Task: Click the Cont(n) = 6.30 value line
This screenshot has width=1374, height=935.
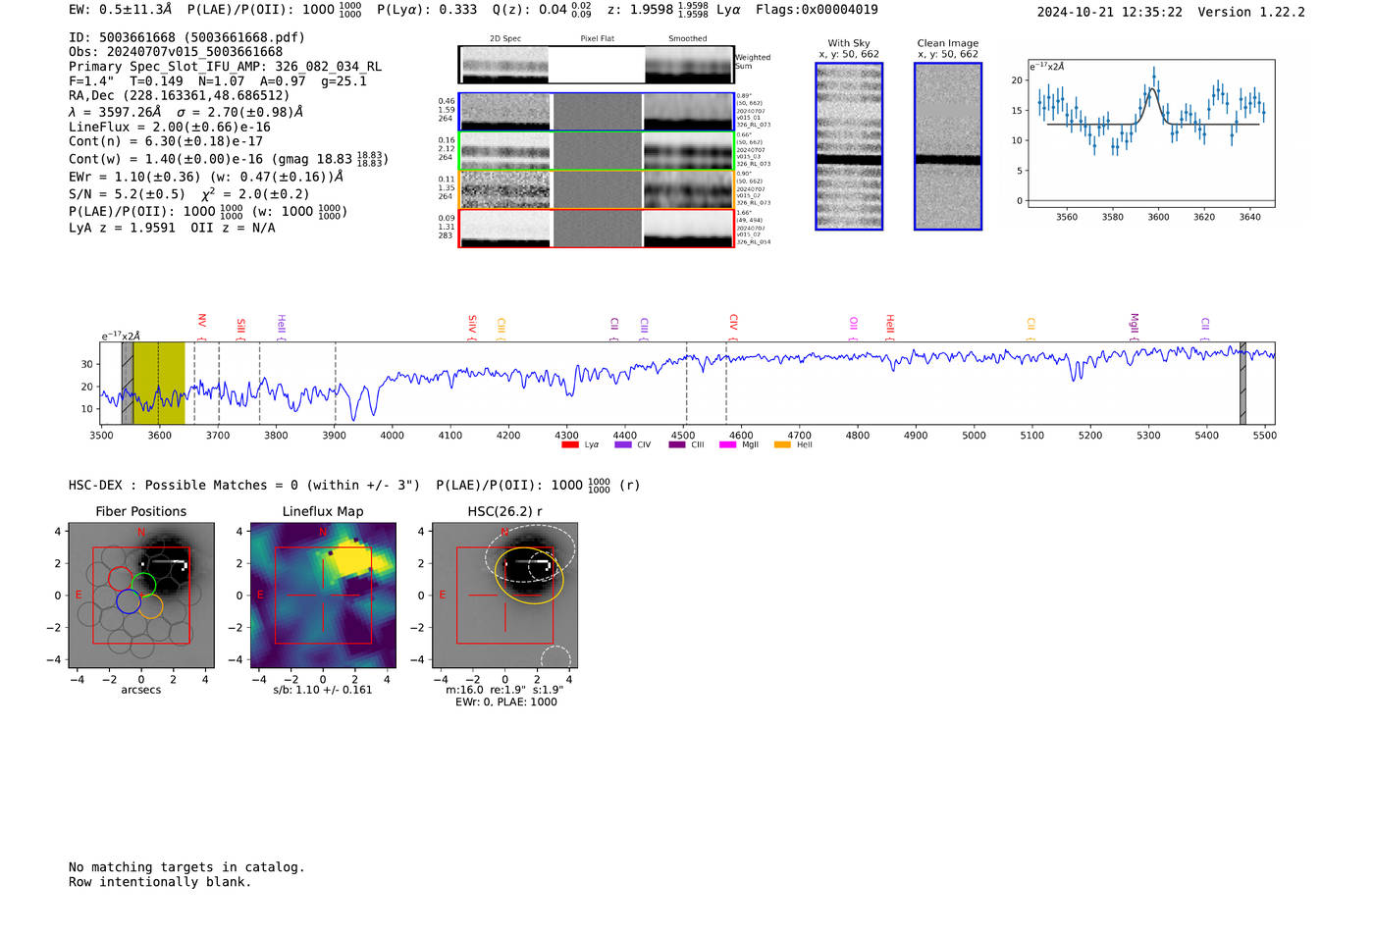Action: (x=166, y=142)
